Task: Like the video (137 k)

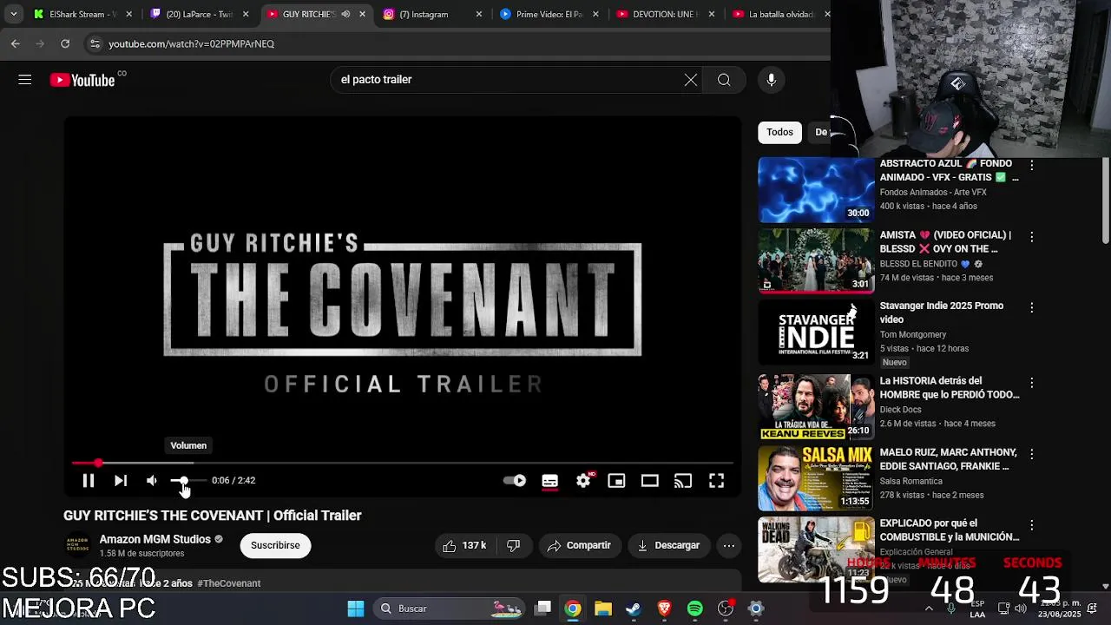Action: [464, 545]
